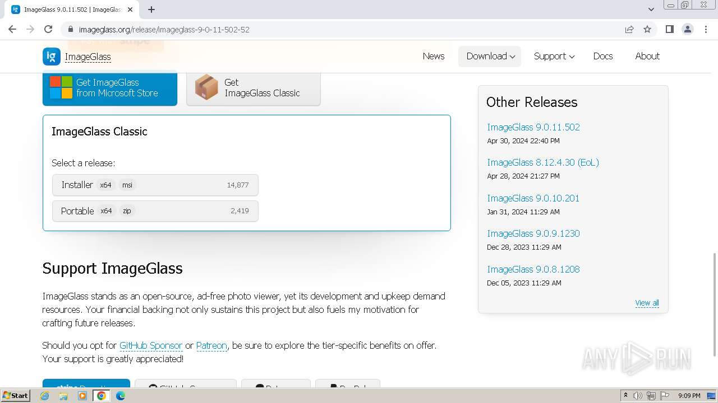Open media player taskbar icon
This screenshot has width=718, height=403.
82,396
